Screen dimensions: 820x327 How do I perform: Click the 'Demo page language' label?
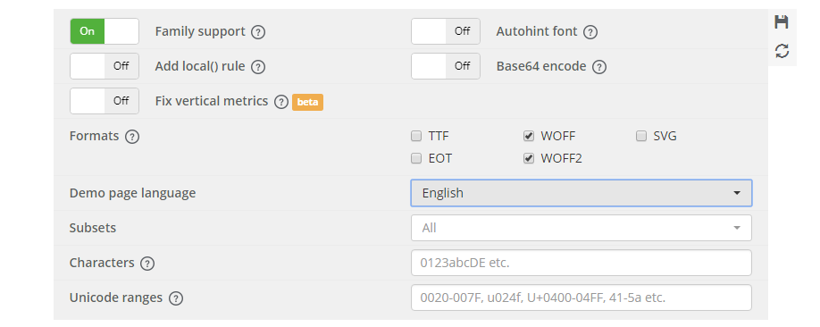(x=133, y=193)
